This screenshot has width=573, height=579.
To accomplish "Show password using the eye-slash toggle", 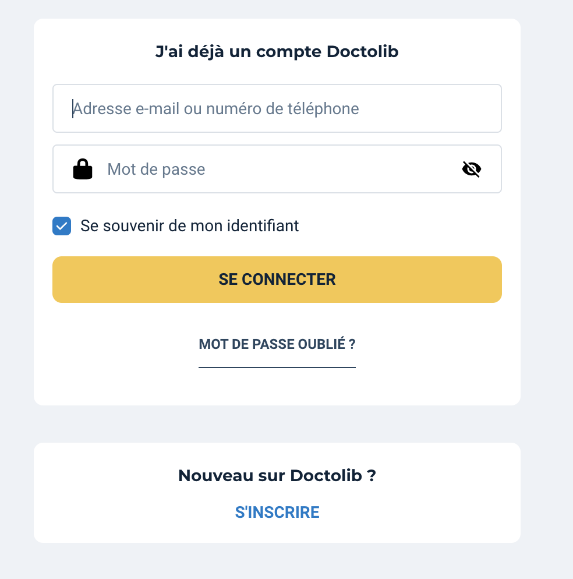I will (x=472, y=169).
